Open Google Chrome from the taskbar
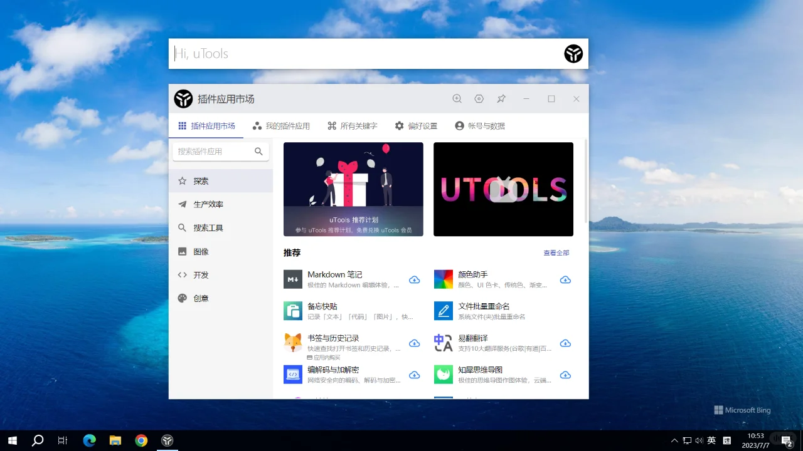Screen dimensions: 803x451 tap(141, 440)
